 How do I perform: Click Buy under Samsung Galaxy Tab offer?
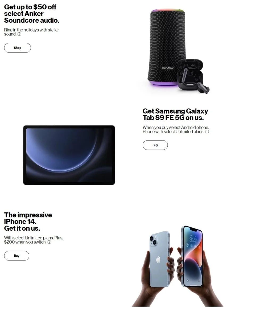point(155,145)
